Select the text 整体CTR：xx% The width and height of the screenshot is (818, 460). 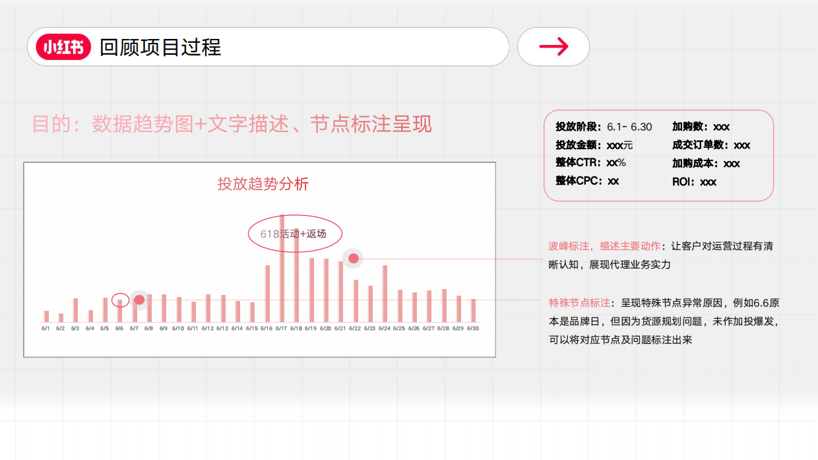[x=590, y=162]
